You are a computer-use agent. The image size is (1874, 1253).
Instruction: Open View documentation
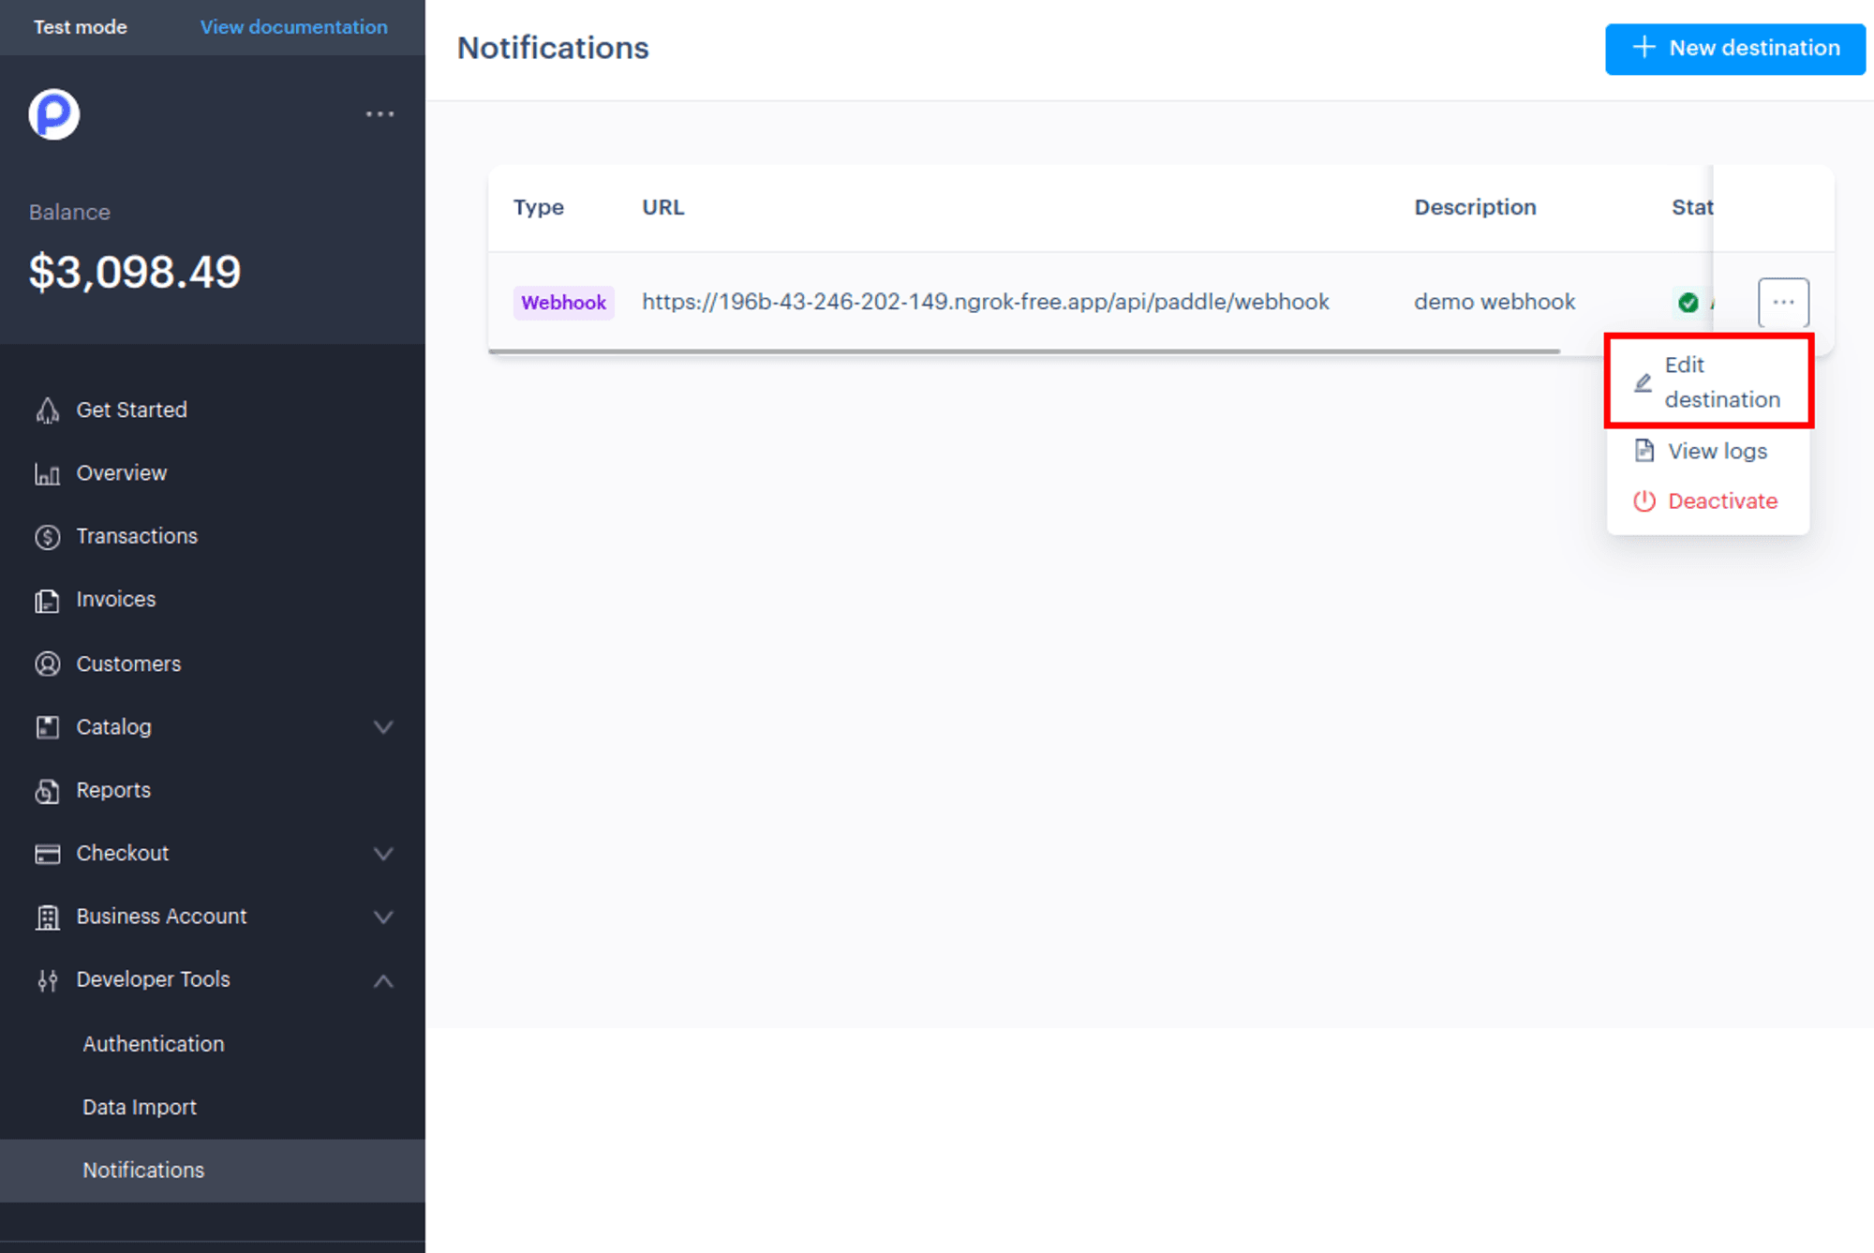pyautogui.click(x=293, y=27)
